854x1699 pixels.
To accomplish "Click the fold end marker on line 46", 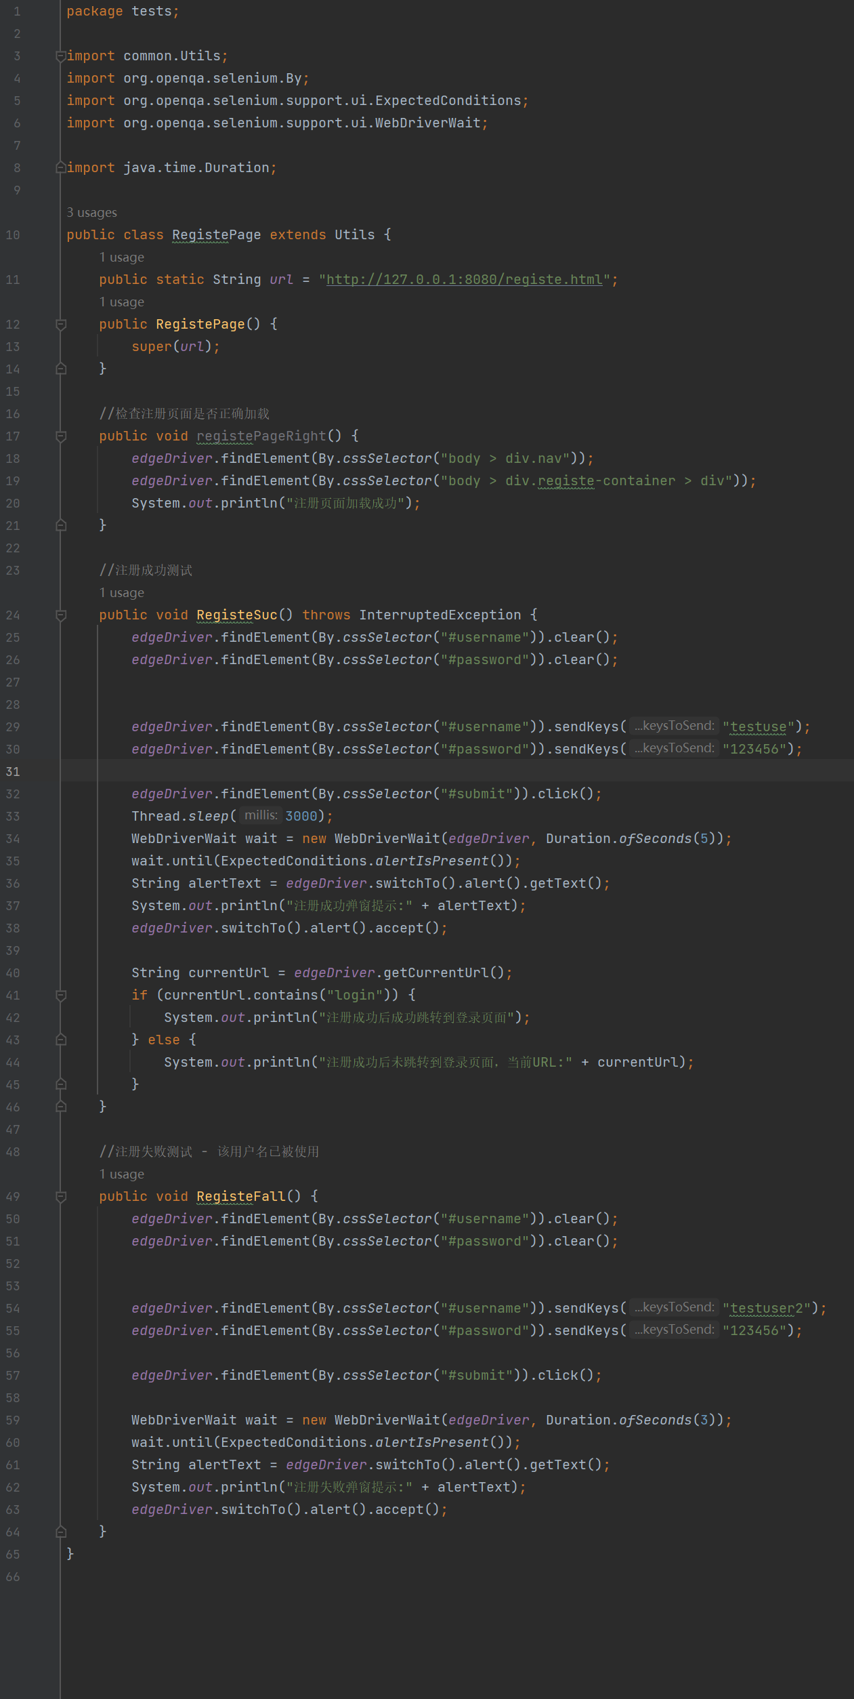I will tap(61, 1107).
